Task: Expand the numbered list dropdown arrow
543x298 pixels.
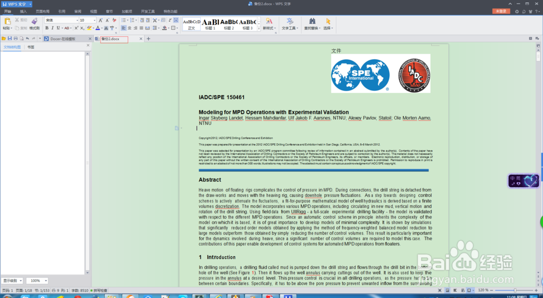Action: tap(136, 21)
